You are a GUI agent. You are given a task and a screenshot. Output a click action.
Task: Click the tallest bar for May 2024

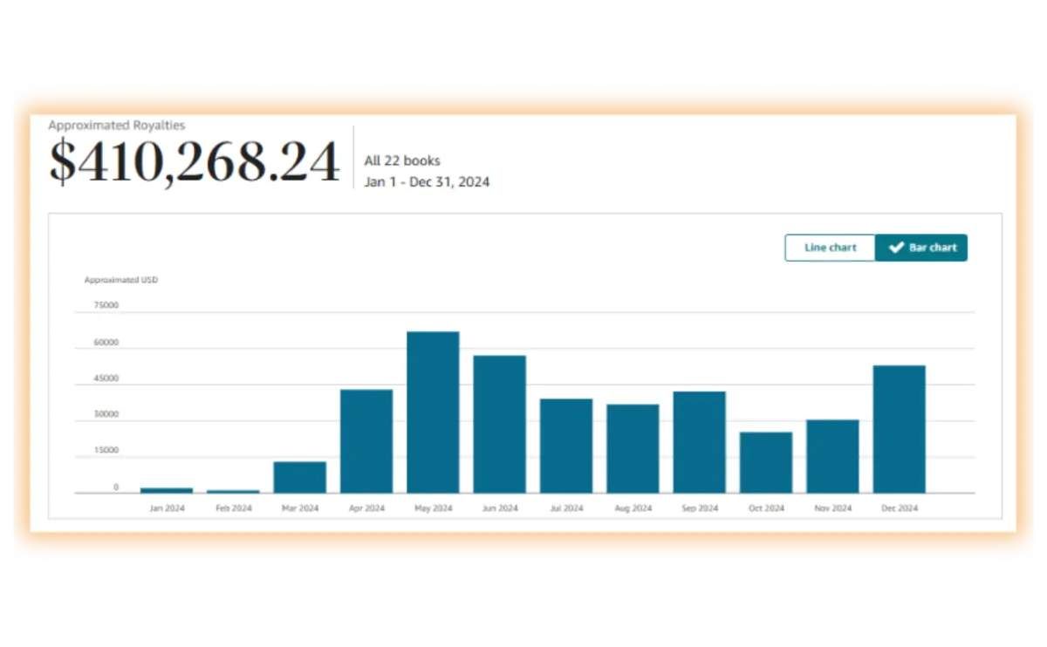pyautogui.click(x=433, y=412)
